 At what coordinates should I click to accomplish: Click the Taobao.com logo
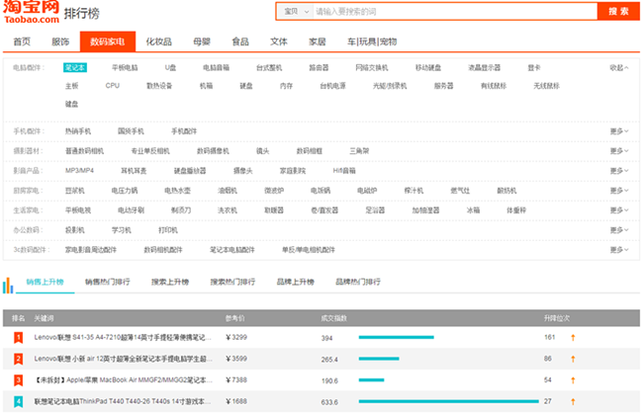point(32,12)
